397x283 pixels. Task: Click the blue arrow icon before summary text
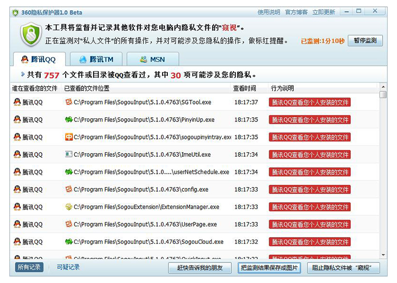click(23, 74)
